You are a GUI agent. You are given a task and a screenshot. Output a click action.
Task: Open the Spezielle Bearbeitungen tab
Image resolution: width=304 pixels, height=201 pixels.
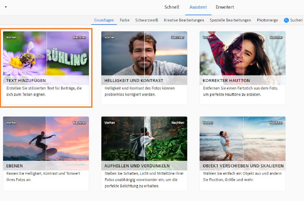(230, 20)
